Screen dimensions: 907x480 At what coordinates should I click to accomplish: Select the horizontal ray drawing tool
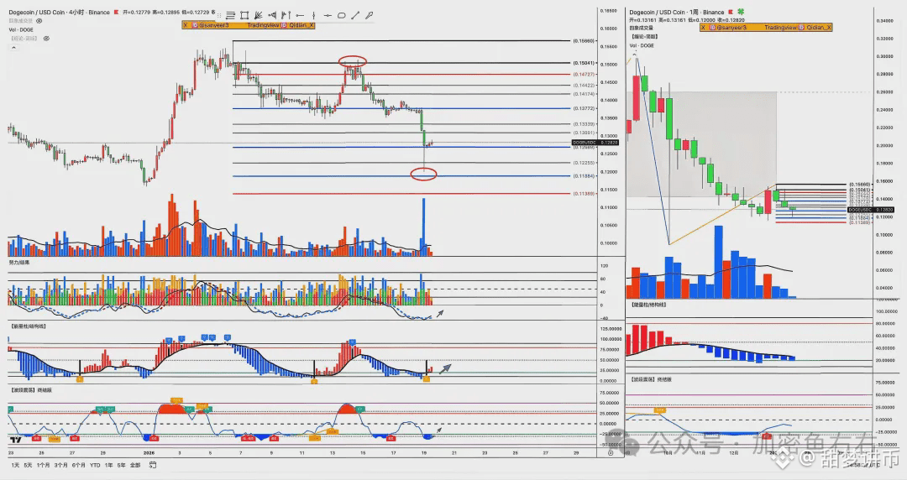coord(300,16)
